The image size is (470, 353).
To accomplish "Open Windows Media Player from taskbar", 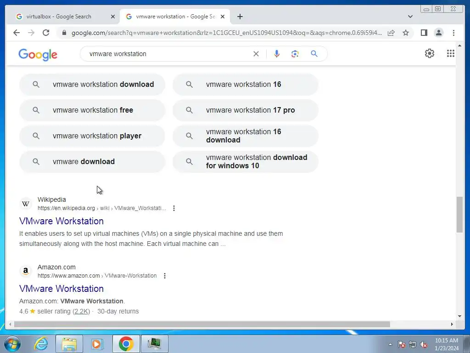I will click(97, 344).
